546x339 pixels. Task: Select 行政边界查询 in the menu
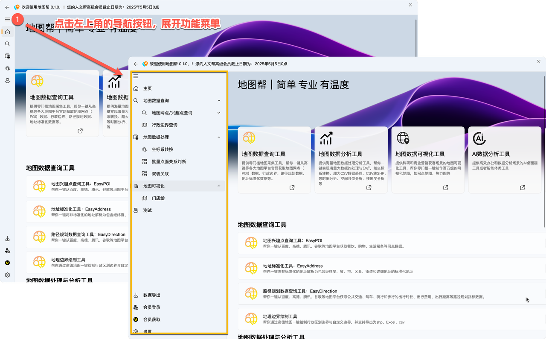tap(179, 125)
